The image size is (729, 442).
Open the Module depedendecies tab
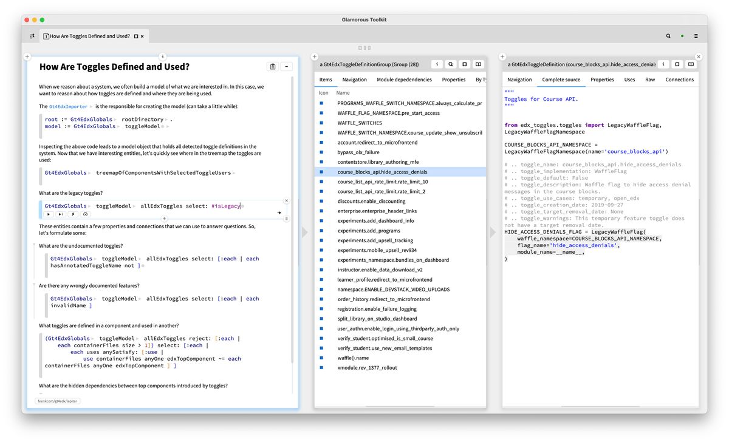tap(404, 80)
